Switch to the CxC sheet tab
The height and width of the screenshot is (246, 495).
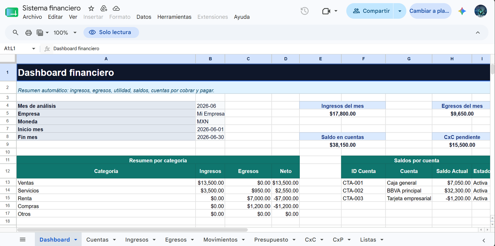(310, 240)
